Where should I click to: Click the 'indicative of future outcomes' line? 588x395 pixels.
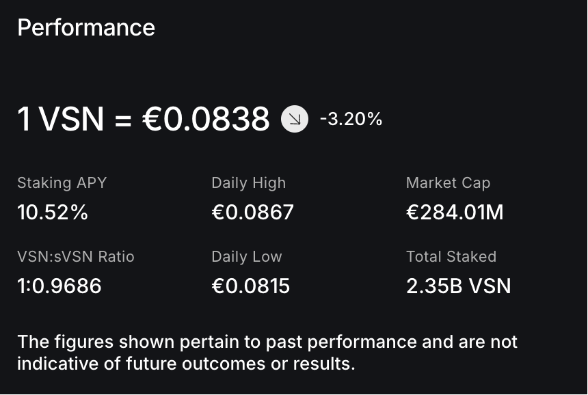(x=186, y=364)
